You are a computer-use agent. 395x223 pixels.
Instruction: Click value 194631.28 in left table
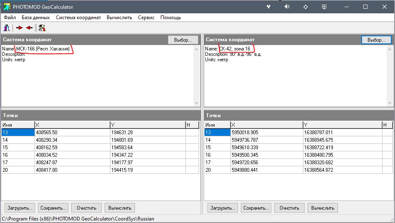[x=122, y=132]
